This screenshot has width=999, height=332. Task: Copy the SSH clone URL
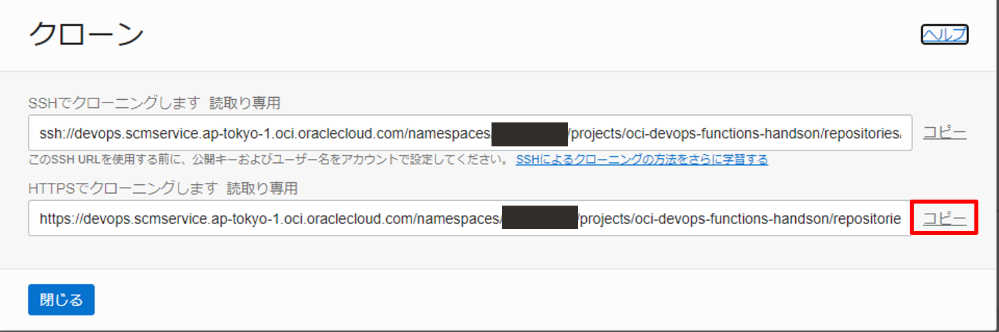[944, 133]
